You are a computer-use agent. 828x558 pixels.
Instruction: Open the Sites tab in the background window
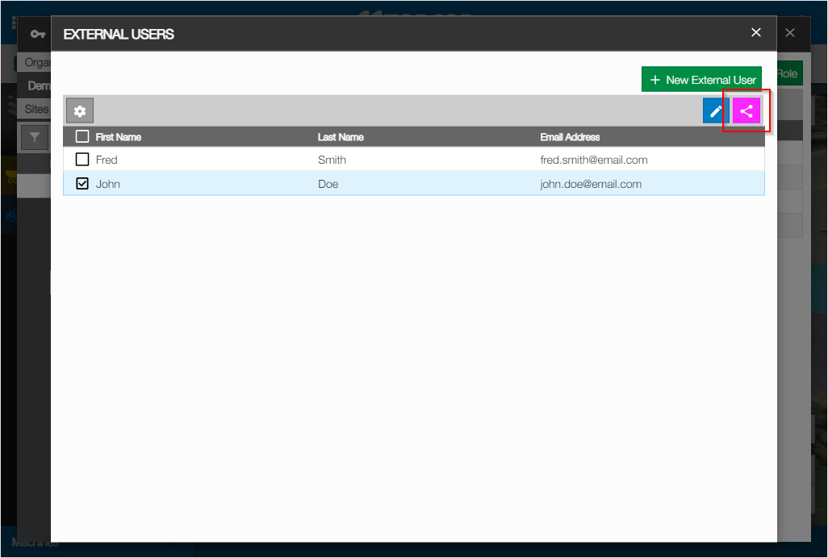[x=36, y=109]
